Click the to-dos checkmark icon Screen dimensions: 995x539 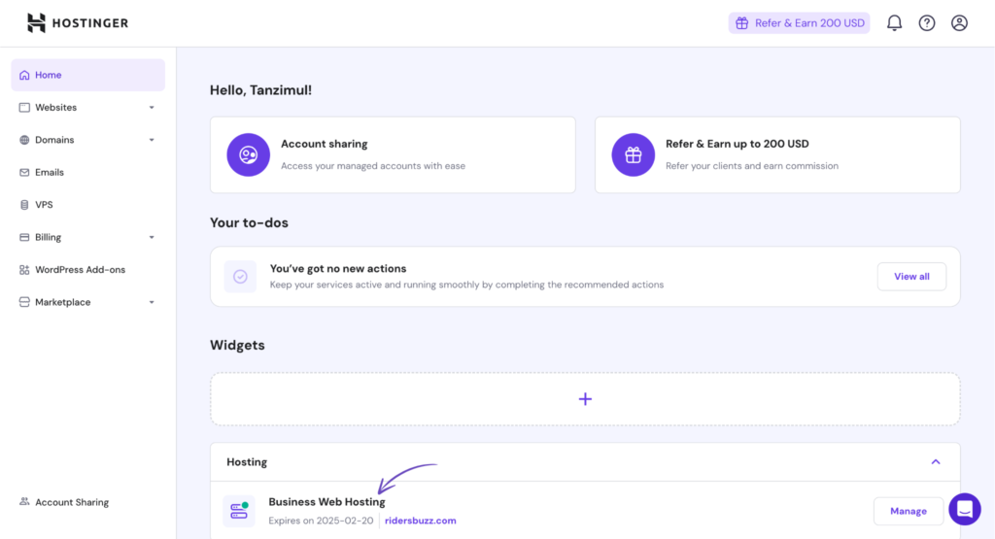tap(240, 277)
